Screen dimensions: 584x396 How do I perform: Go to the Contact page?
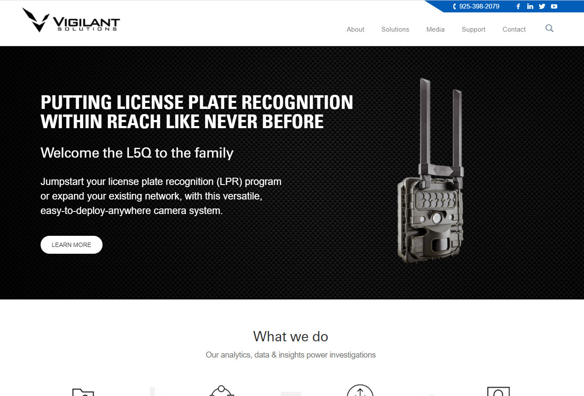click(514, 29)
